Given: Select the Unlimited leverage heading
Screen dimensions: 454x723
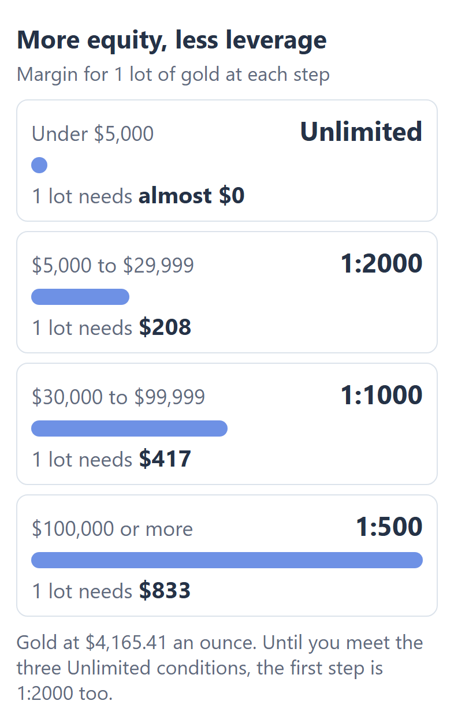Looking at the screenshot, I should (361, 132).
